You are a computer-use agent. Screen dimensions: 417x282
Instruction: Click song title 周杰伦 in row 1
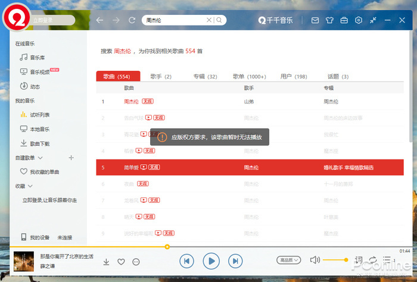pos(132,101)
